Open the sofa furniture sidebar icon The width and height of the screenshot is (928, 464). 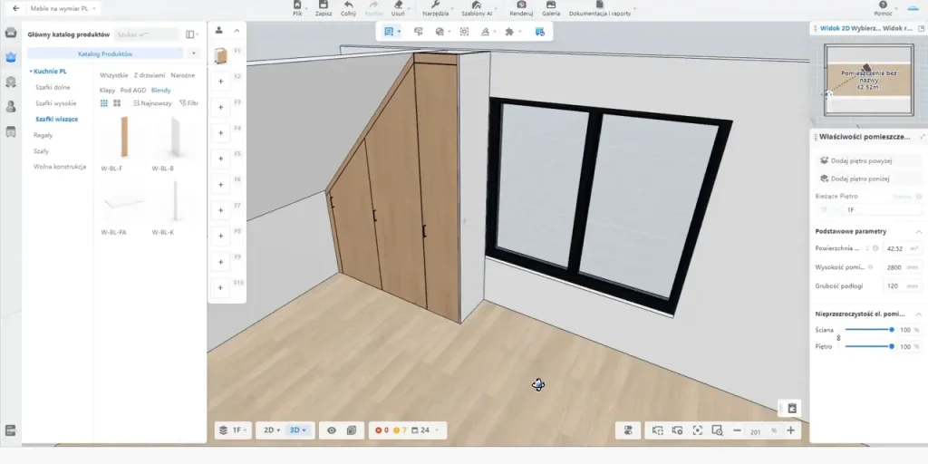[11, 32]
